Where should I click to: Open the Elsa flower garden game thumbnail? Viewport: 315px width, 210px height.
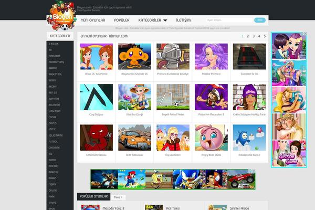coord(134,97)
